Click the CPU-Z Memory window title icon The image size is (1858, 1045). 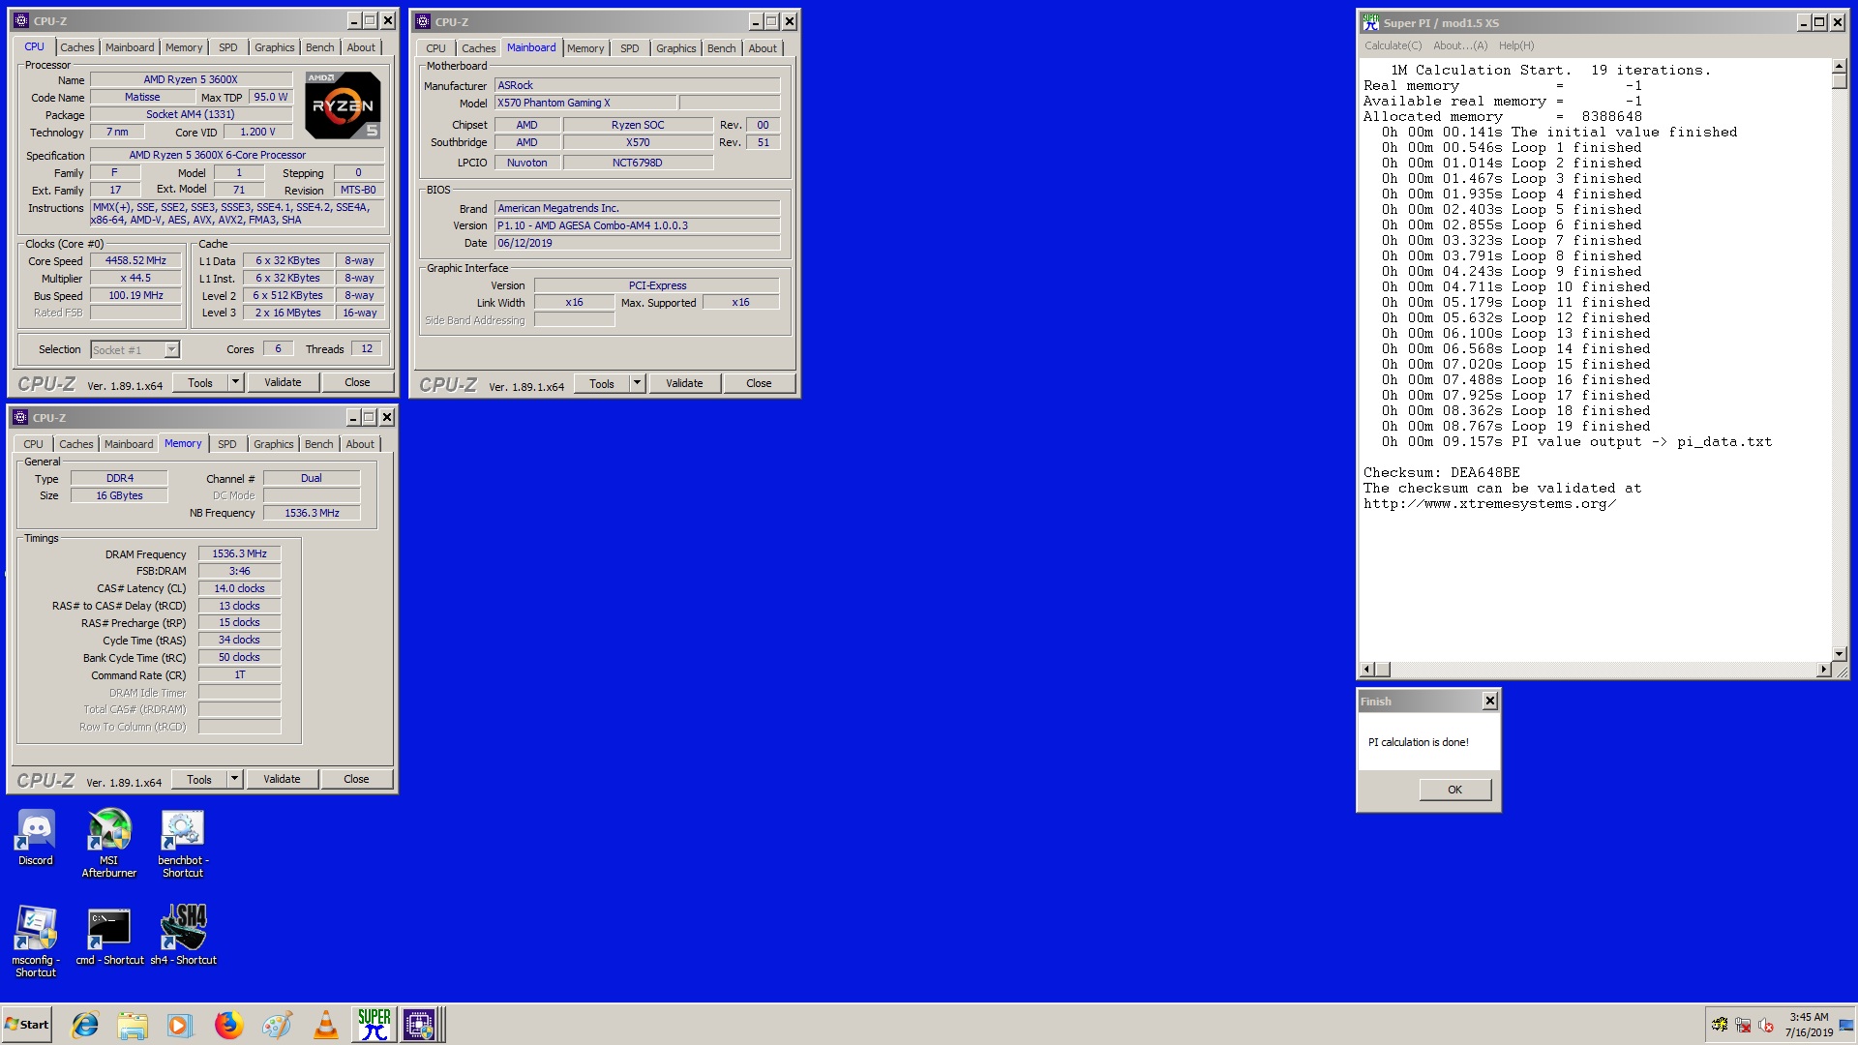point(20,417)
